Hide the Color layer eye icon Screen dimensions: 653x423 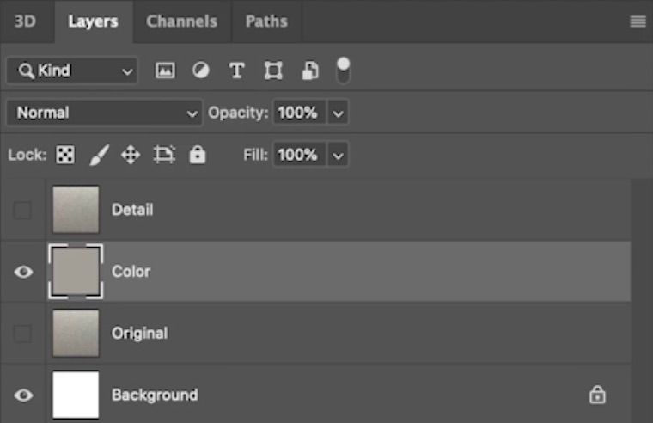point(23,272)
